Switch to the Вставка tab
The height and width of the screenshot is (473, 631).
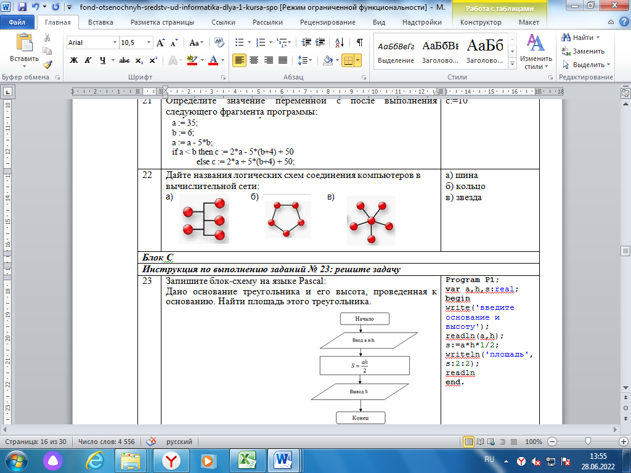(100, 23)
